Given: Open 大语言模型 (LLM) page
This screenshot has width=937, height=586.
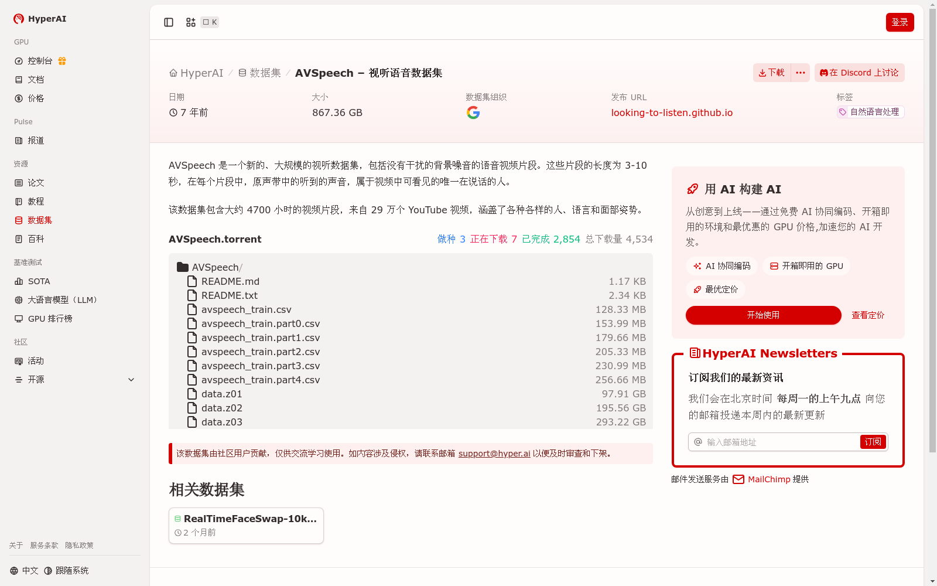Looking at the screenshot, I should click(x=56, y=300).
